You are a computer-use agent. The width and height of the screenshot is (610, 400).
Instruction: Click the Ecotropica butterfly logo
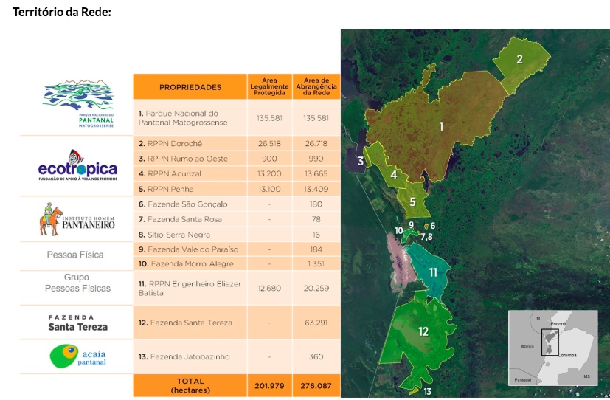point(77,166)
